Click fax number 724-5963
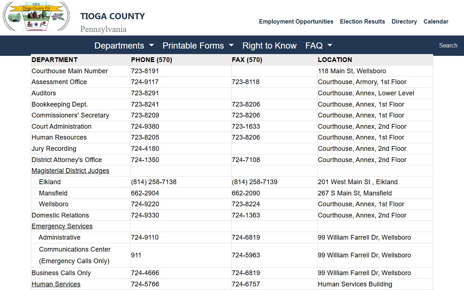The image size is (464, 290). [x=246, y=255]
